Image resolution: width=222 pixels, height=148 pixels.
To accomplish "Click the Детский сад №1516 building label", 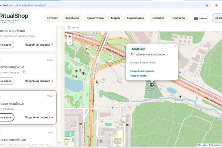I will [117, 140].
